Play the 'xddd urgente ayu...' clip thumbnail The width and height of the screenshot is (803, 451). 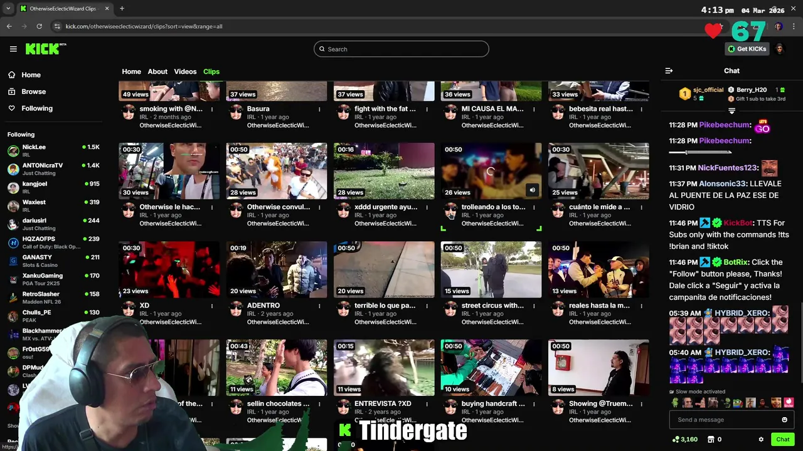pos(384,171)
